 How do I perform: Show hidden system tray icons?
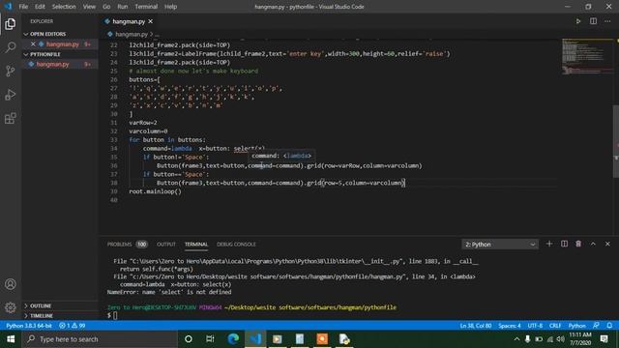pyautogui.click(x=516, y=339)
